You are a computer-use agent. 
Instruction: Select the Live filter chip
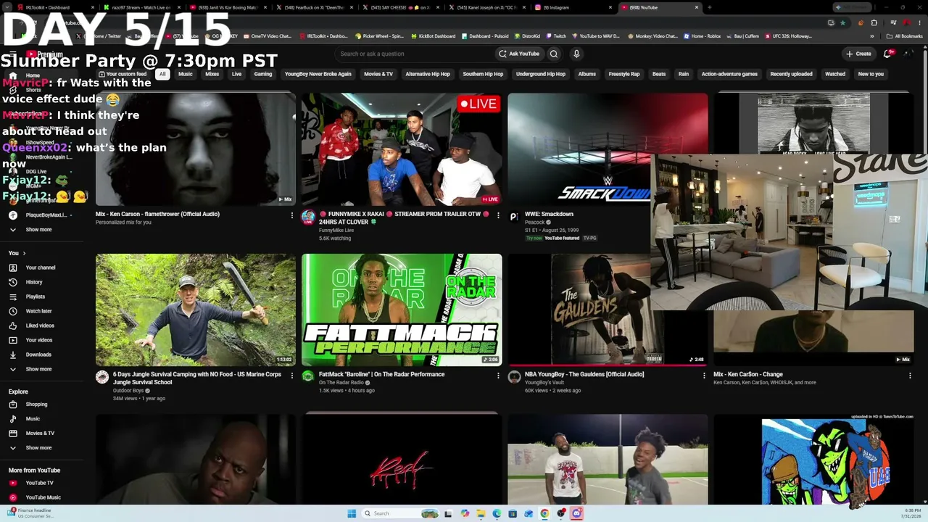(236, 74)
